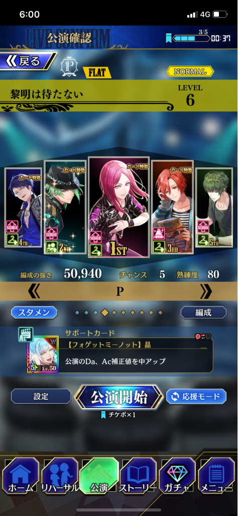Viewport: 238px width, 516px height.
Task: Start the live with 公演開始
Action: (x=119, y=397)
